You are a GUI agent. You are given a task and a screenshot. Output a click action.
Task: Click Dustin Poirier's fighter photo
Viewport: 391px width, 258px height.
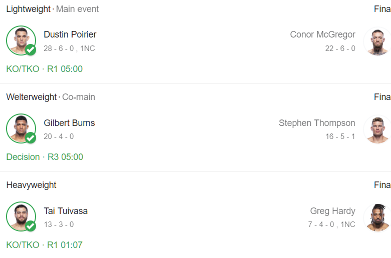pyautogui.click(x=20, y=39)
